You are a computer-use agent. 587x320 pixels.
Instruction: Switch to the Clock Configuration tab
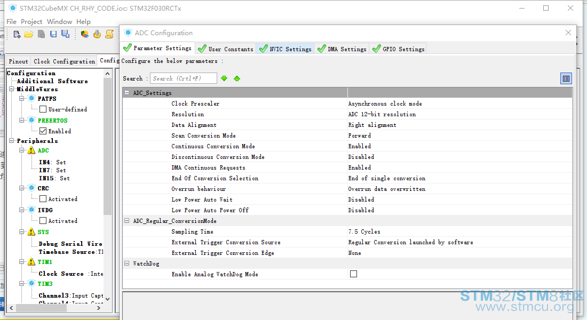click(x=65, y=61)
